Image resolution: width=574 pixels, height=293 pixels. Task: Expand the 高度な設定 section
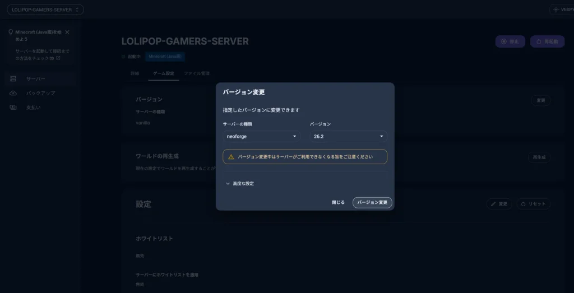click(240, 184)
